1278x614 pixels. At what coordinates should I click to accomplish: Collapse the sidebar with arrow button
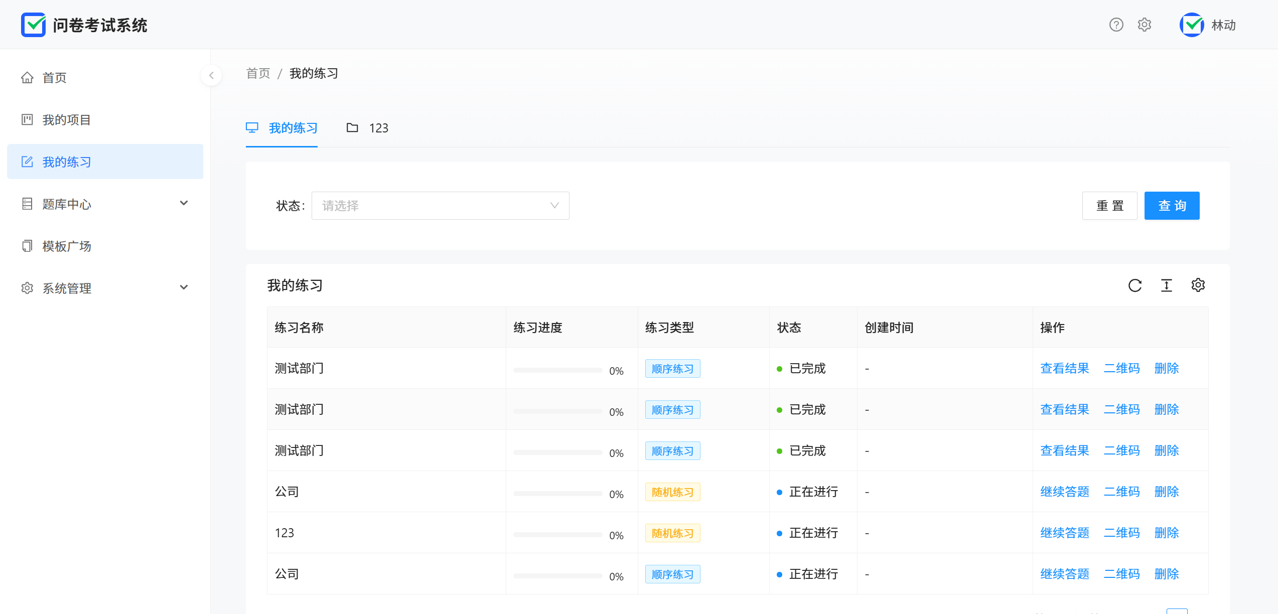(211, 75)
